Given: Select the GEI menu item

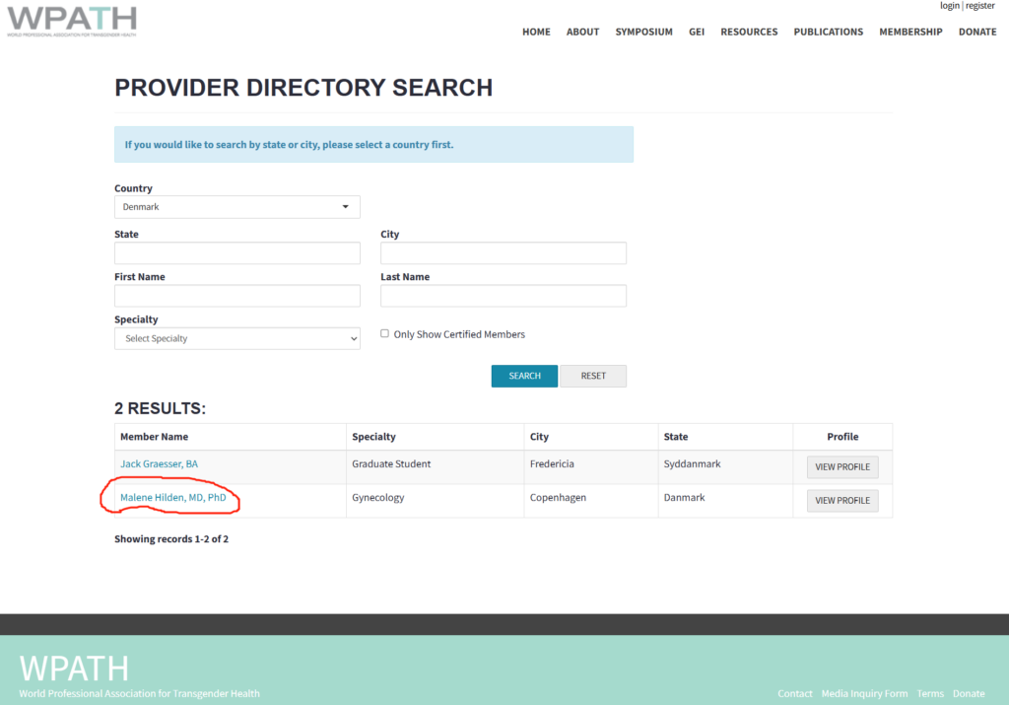Looking at the screenshot, I should coord(697,32).
